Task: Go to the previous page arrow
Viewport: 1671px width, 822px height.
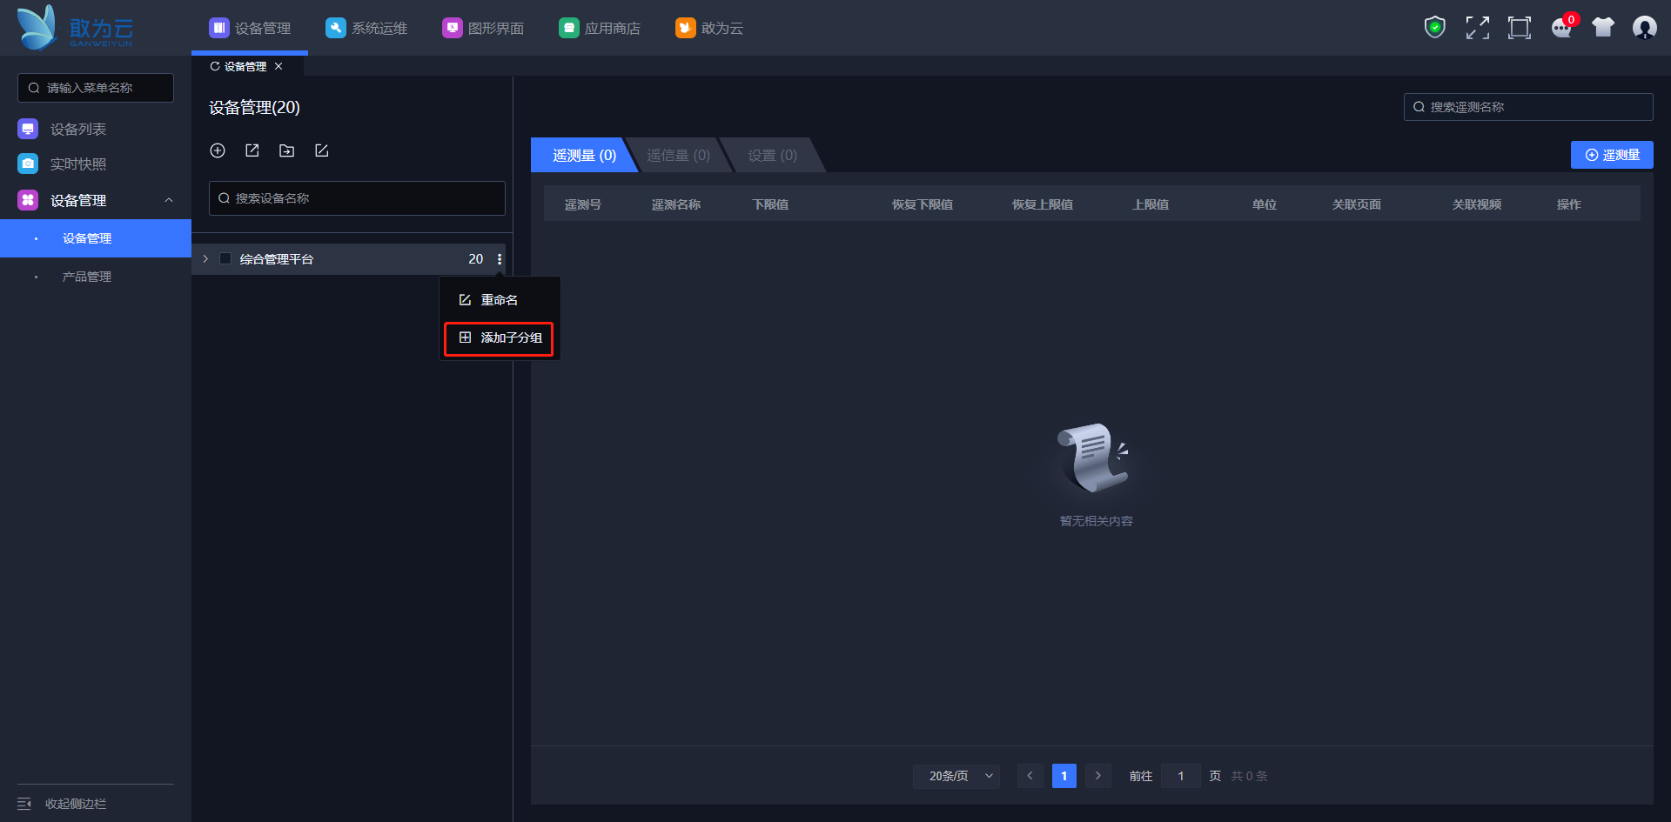Action: (x=1030, y=776)
